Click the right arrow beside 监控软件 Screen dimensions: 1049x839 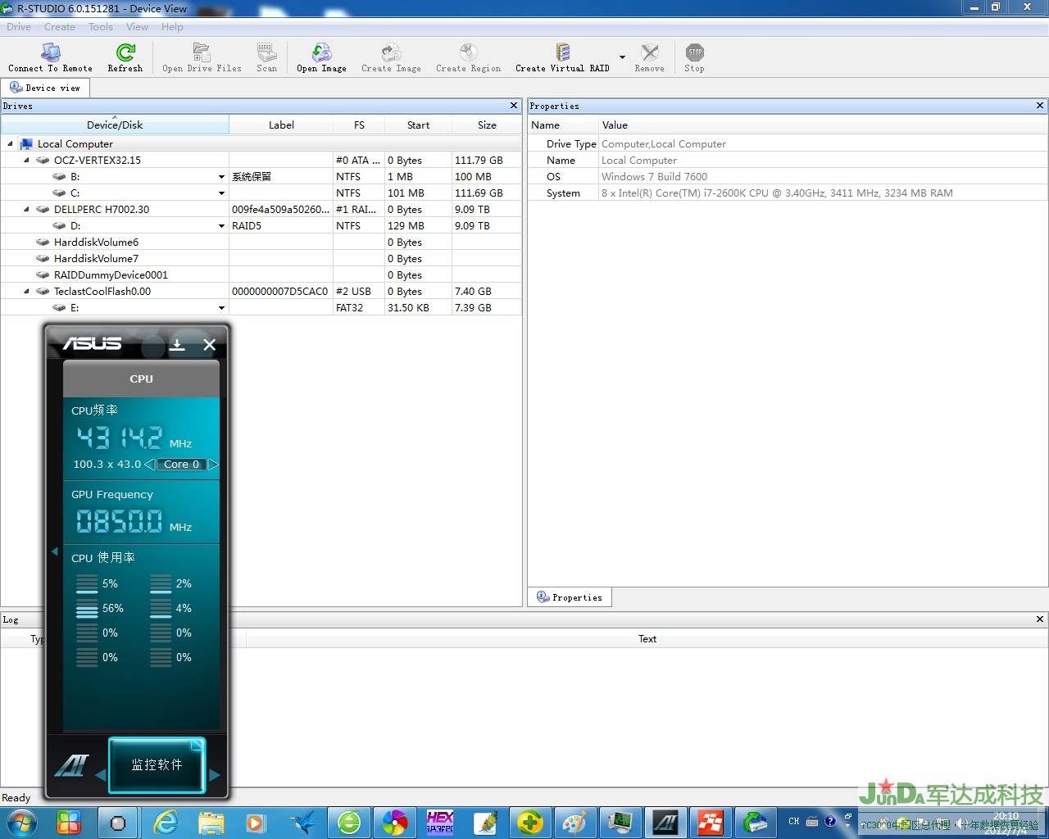(215, 775)
